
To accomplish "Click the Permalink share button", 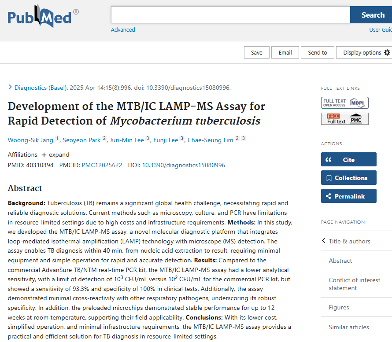I will 348,196.
